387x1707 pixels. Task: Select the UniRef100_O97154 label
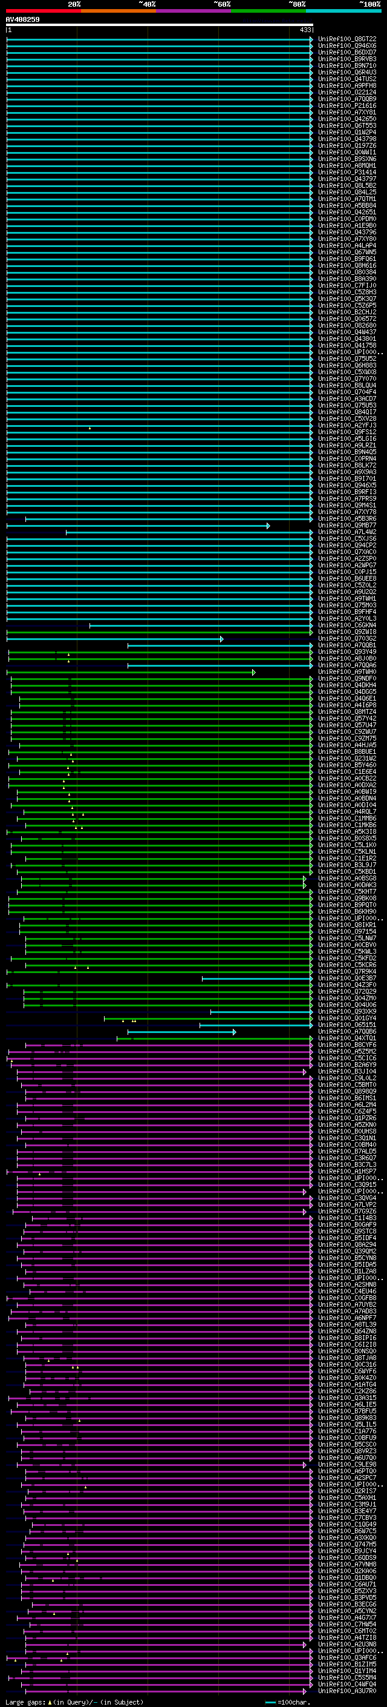(x=347, y=933)
